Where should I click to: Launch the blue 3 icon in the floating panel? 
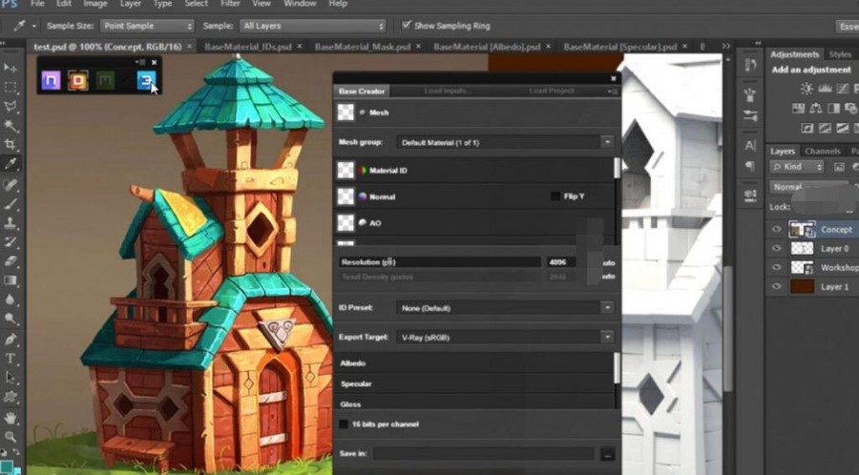pyautogui.click(x=147, y=81)
